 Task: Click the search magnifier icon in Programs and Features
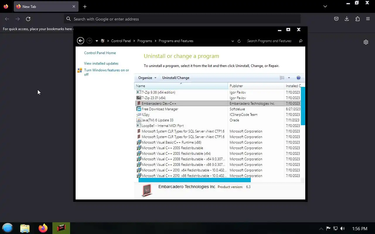(x=301, y=41)
